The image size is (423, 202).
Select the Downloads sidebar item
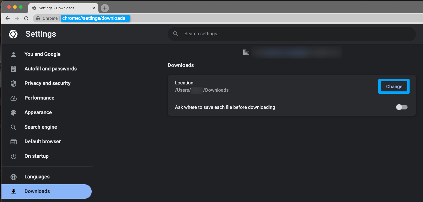(37, 191)
